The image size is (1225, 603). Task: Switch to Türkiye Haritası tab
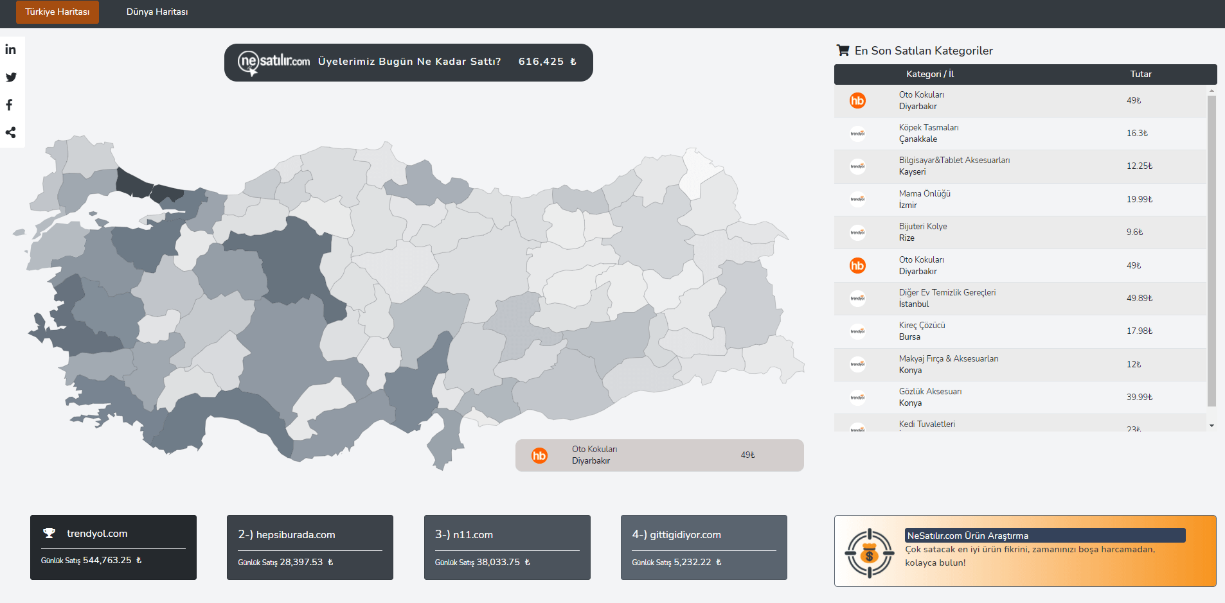(57, 12)
